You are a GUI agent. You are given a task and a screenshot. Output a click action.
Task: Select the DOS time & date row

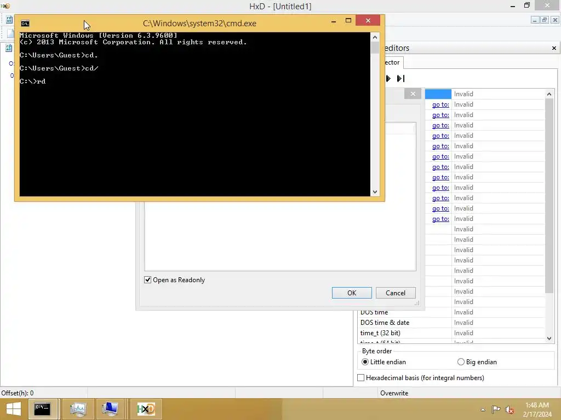[x=451, y=323]
